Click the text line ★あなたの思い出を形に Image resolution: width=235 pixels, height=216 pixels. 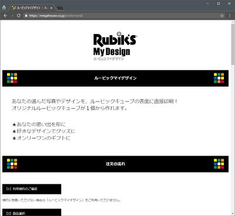[x=39, y=124]
